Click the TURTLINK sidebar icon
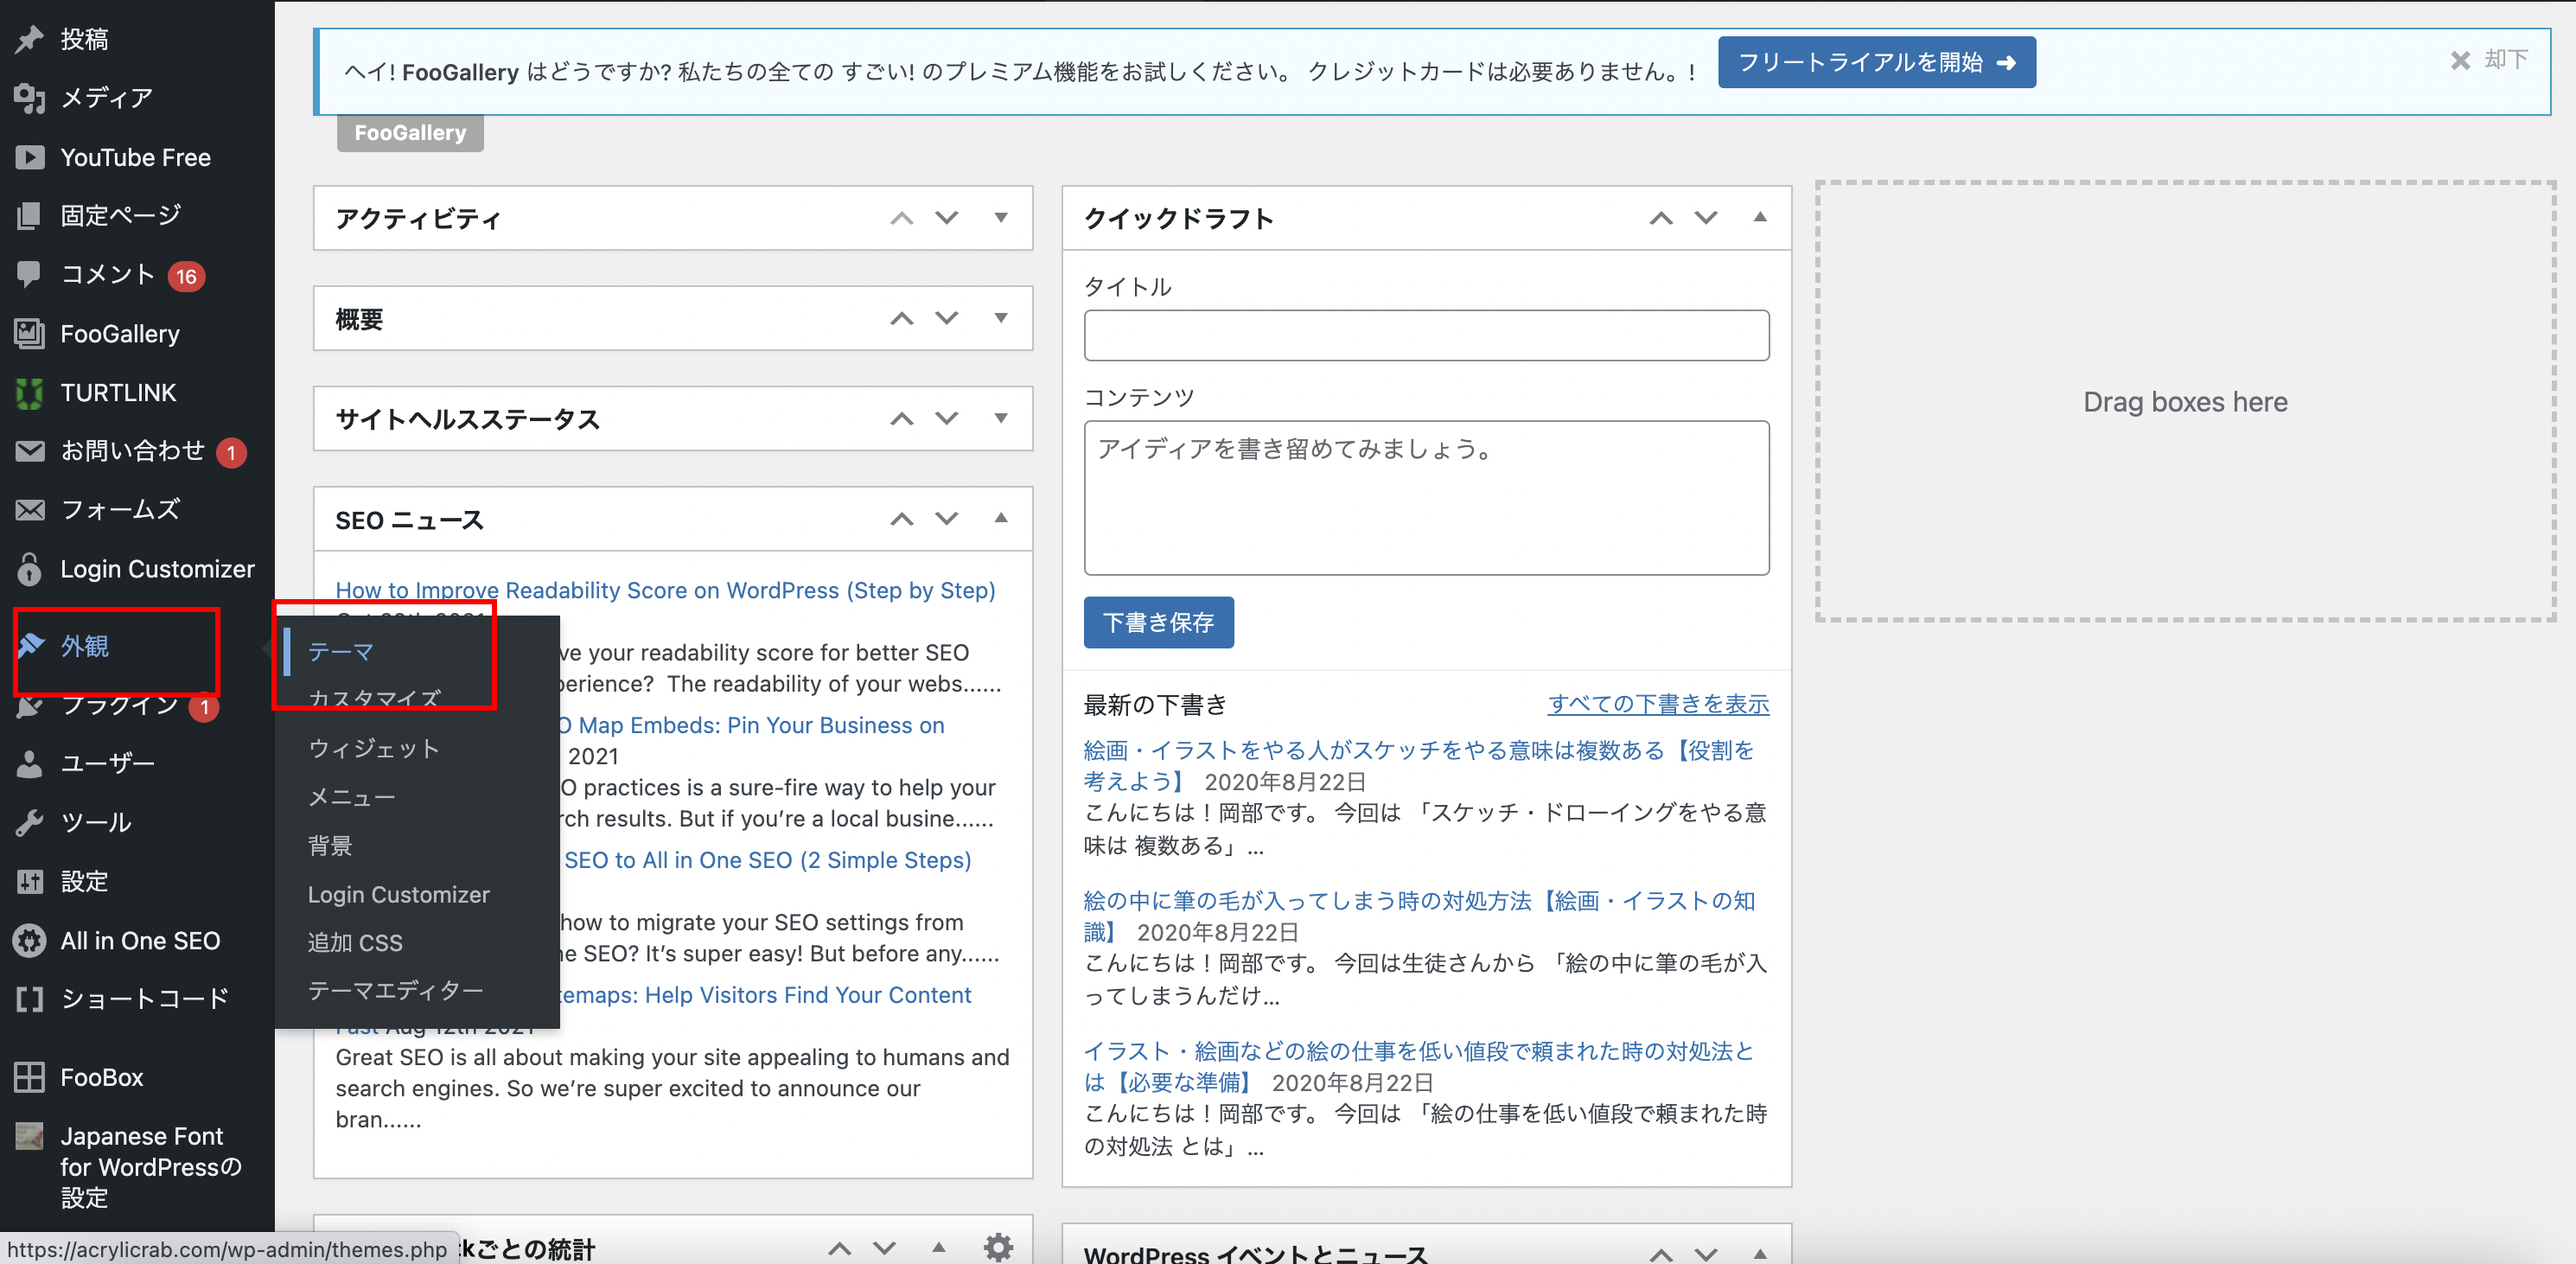 (29, 393)
